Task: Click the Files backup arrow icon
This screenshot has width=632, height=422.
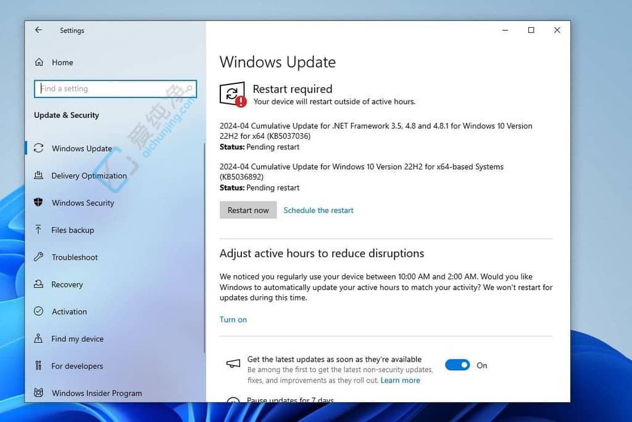Action: (x=39, y=230)
